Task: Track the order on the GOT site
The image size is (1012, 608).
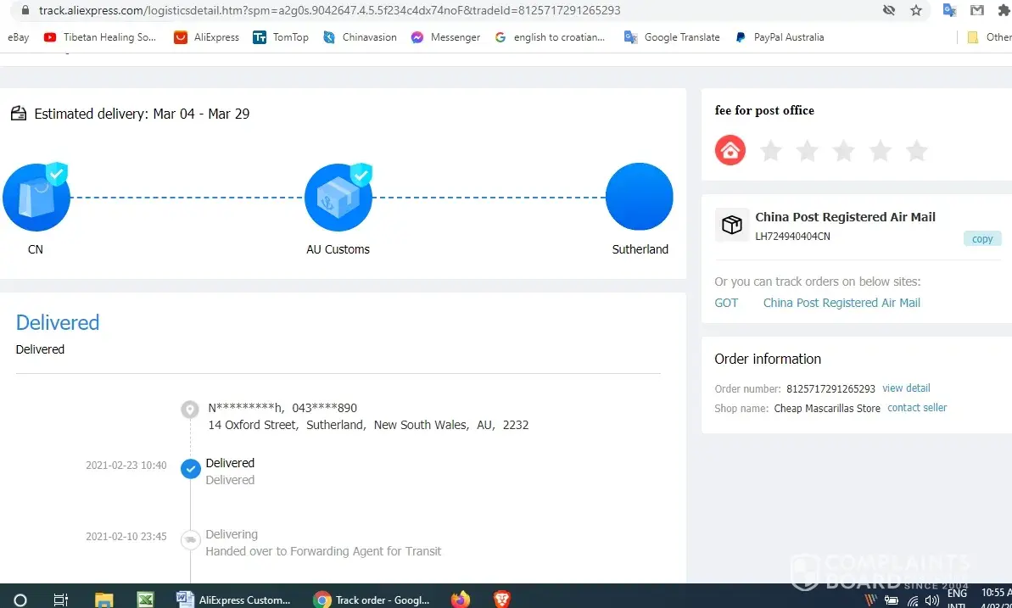Action: point(726,303)
